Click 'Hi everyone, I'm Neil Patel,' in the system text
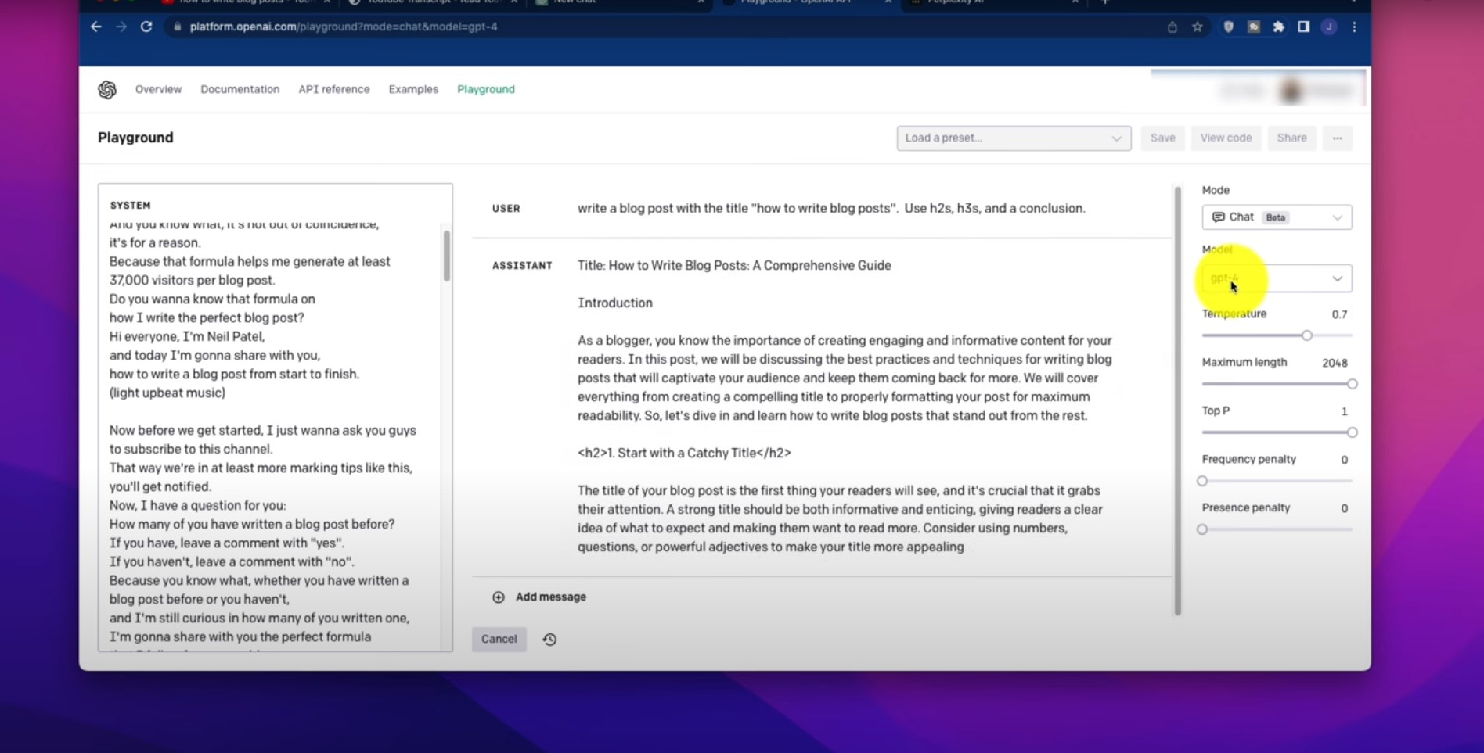1484x753 pixels. point(187,337)
